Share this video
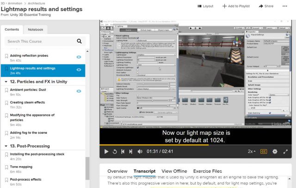296x188 pixels. [x=266, y=6]
